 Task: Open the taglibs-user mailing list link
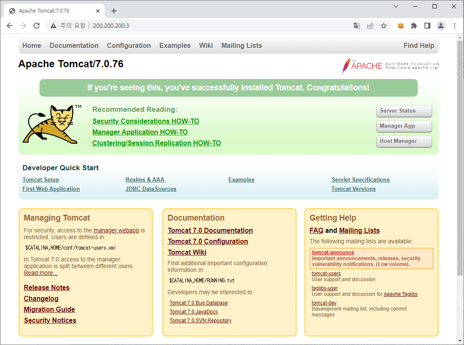click(x=324, y=288)
